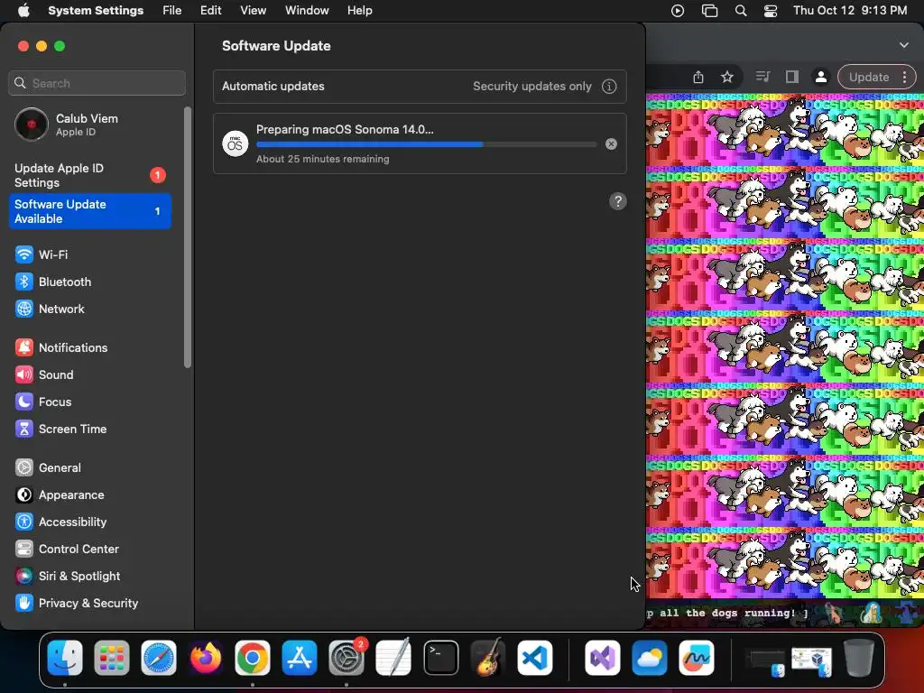Viewport: 924px width, 693px height.
Task: Open the browser reading list icon
Action: click(762, 77)
